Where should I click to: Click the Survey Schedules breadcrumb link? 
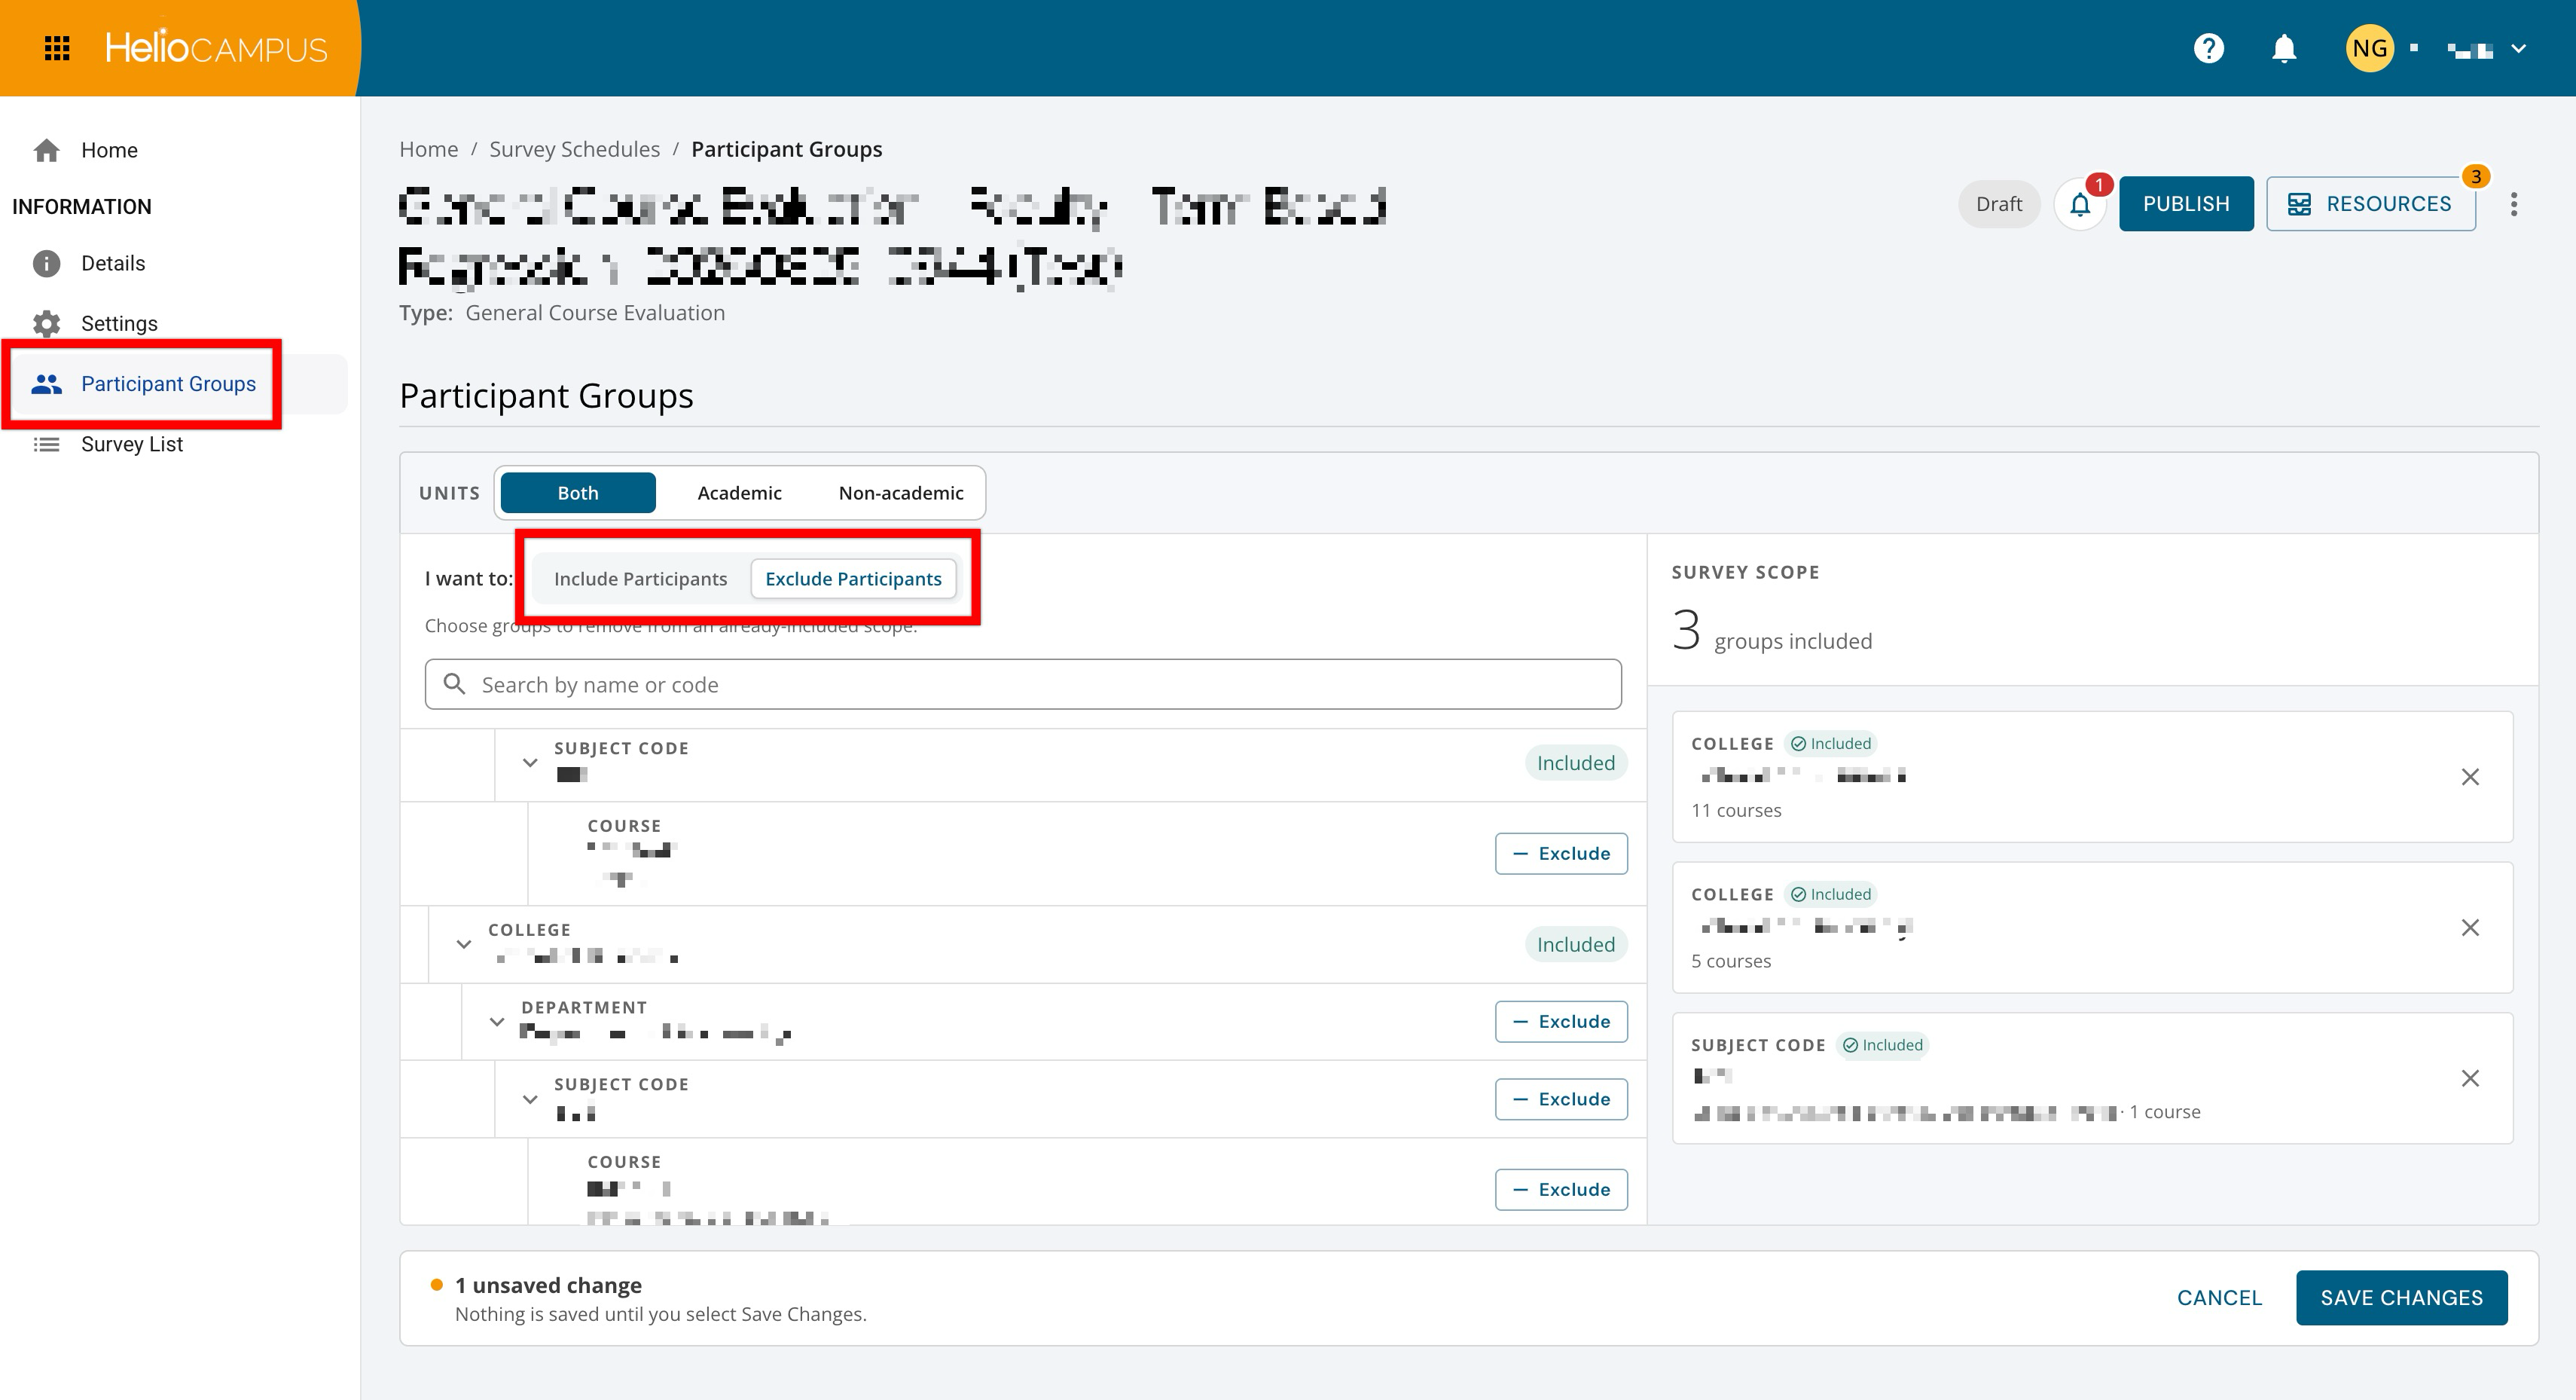[x=574, y=149]
